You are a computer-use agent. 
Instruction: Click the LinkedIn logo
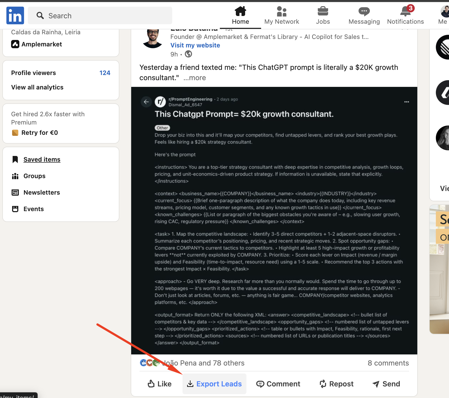[x=15, y=15]
